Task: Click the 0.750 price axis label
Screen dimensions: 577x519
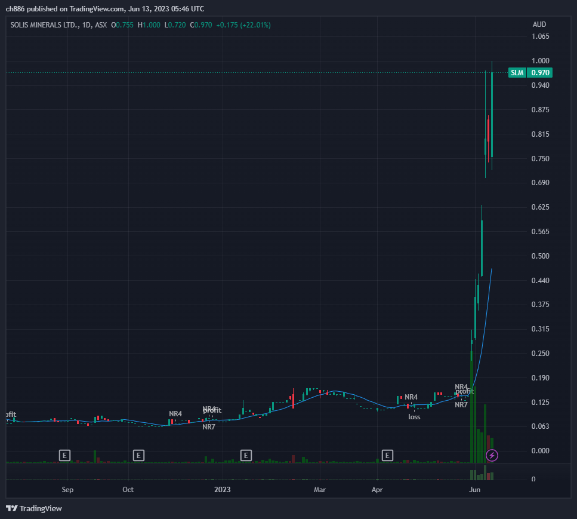Action: [540, 159]
